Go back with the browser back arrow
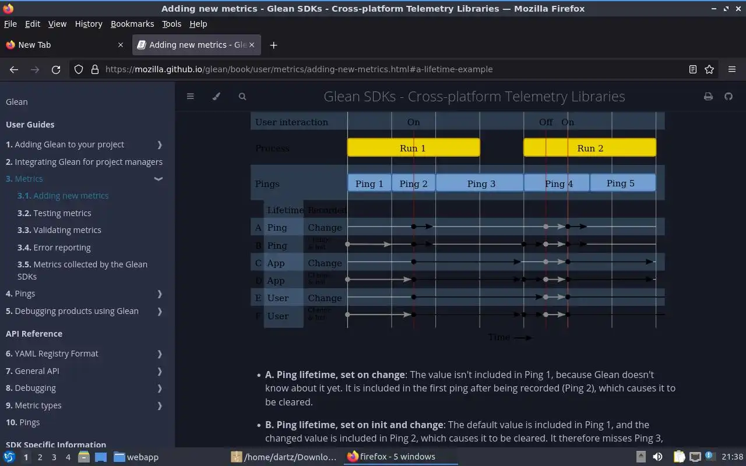The image size is (746, 466). (14, 69)
